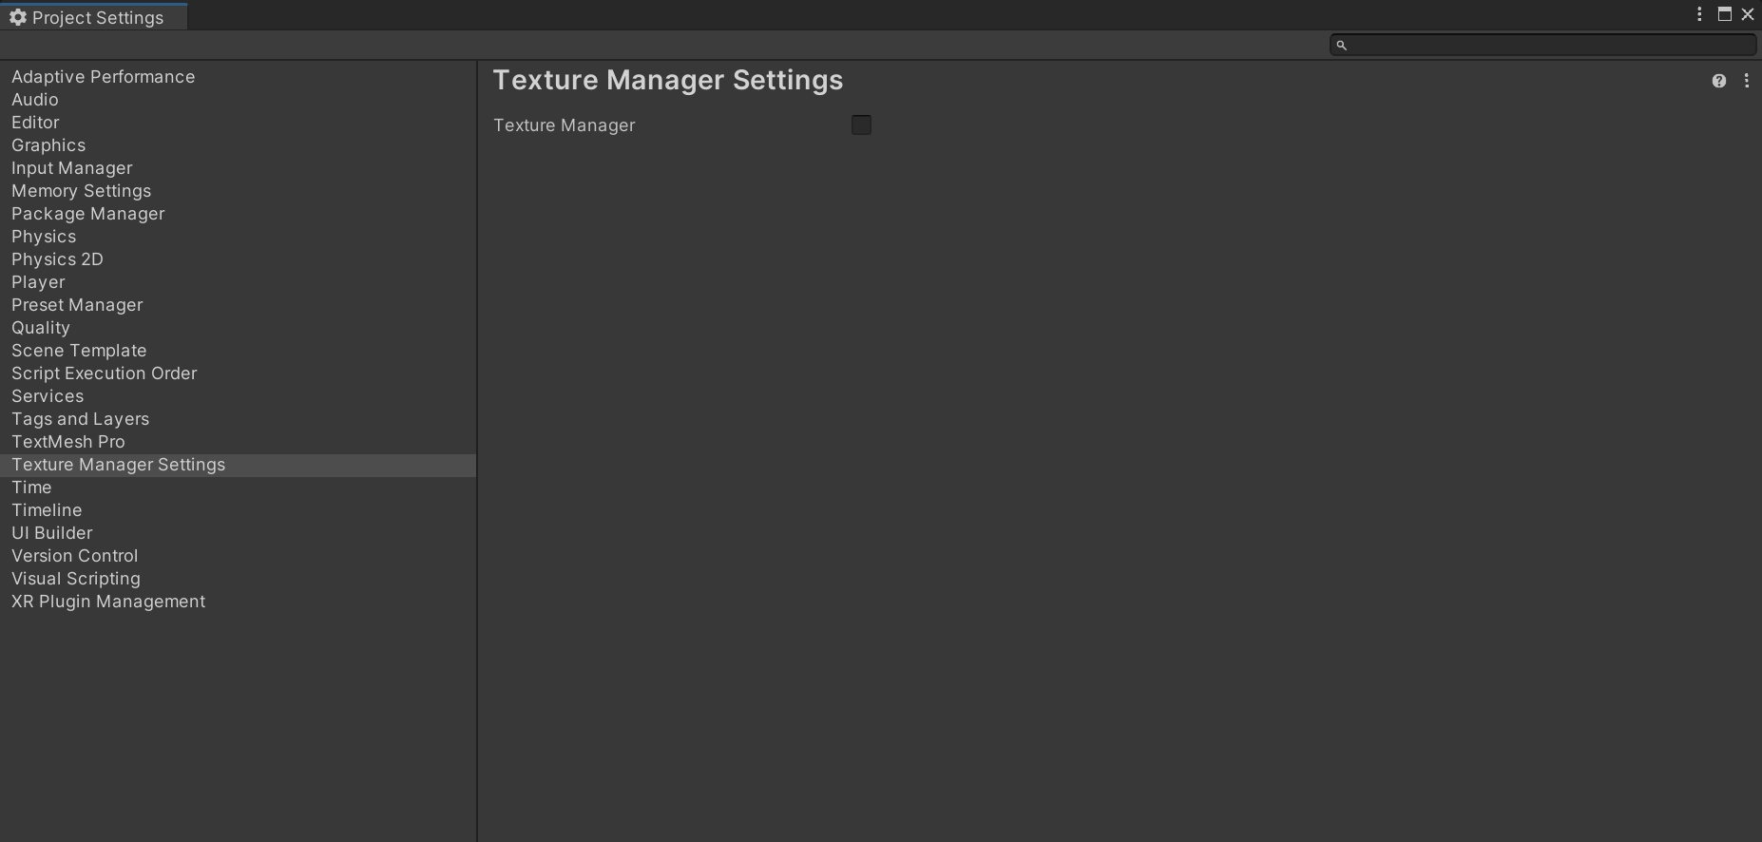Close the Project Settings window
Image resolution: width=1762 pixels, height=842 pixels.
click(1748, 14)
